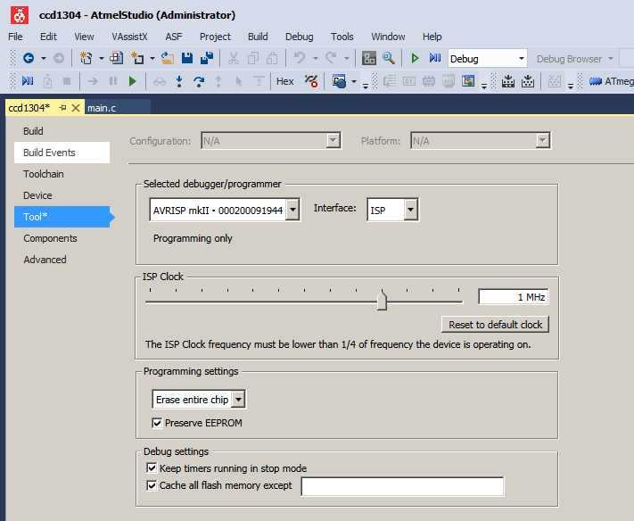
Task: Save the current file with single floppy icon
Action: 187,58
